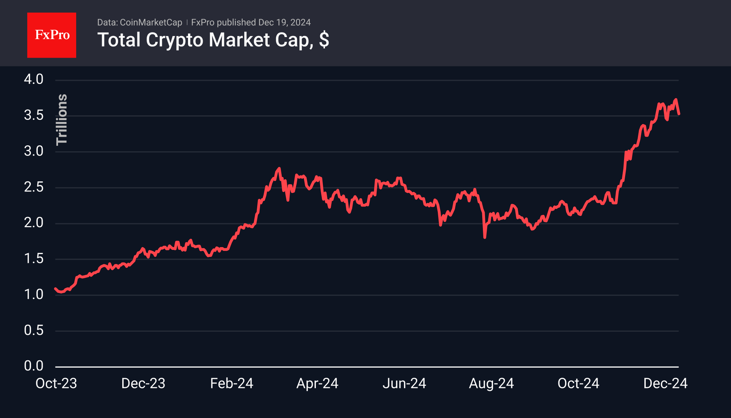Click the 4.0 y-axis value
Viewport: 731px width, 418px height.
34,79
